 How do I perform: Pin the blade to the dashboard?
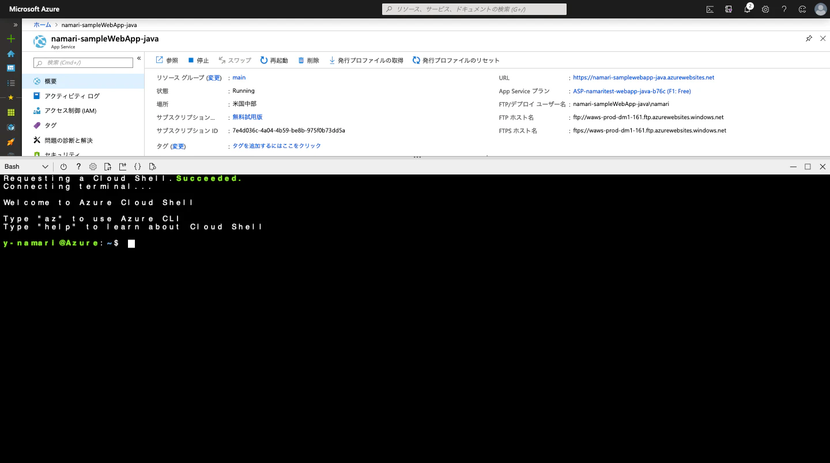(x=809, y=39)
